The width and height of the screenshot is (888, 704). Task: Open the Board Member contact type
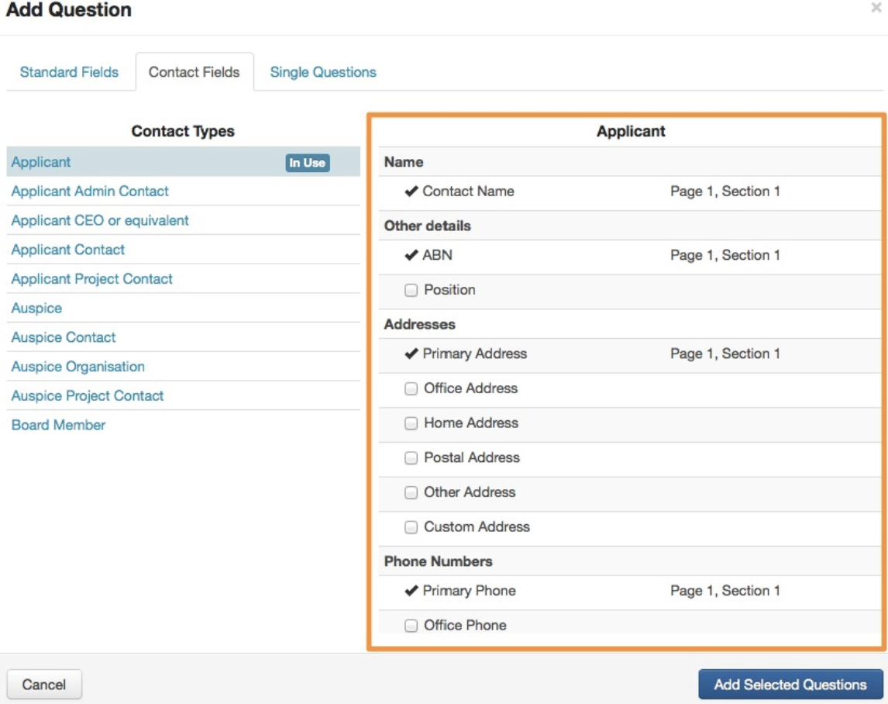(58, 425)
